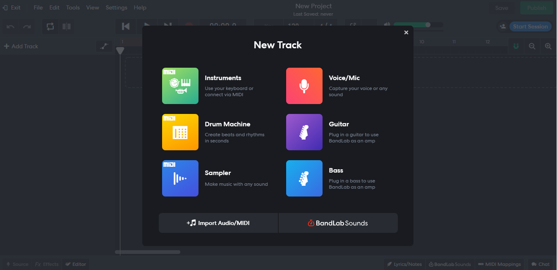Select the Bass track icon
This screenshot has height=270, width=557.
[x=304, y=178]
